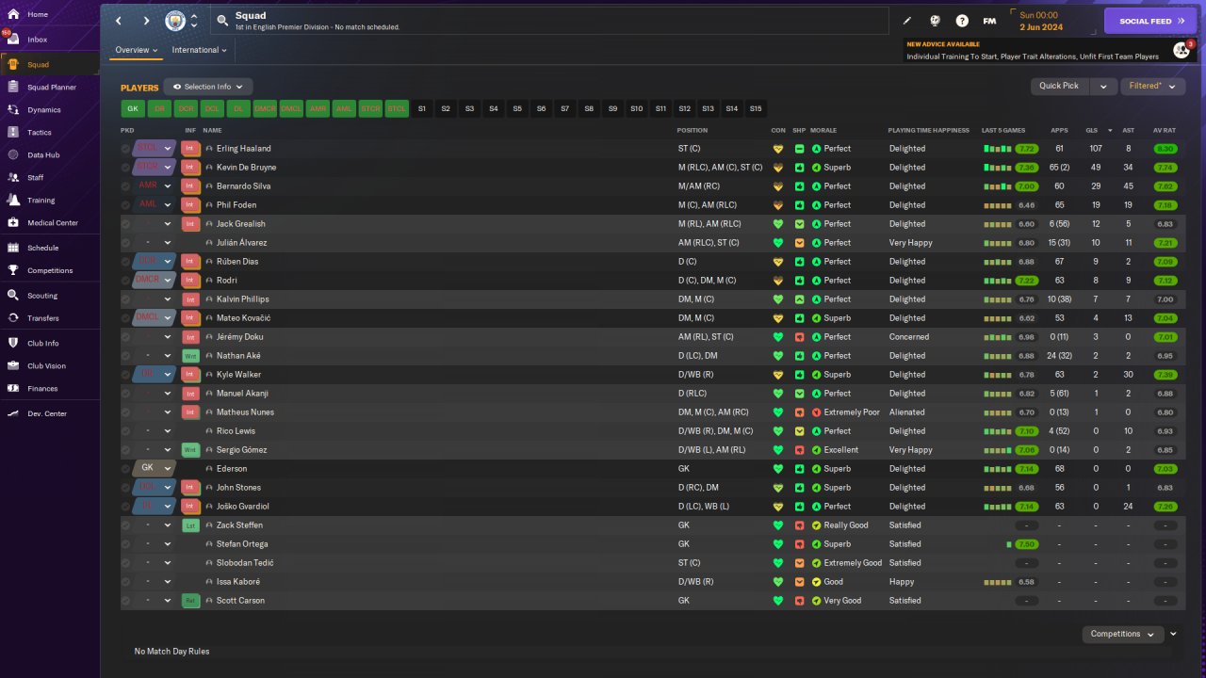Open the Schedule calendar icon

click(13, 248)
